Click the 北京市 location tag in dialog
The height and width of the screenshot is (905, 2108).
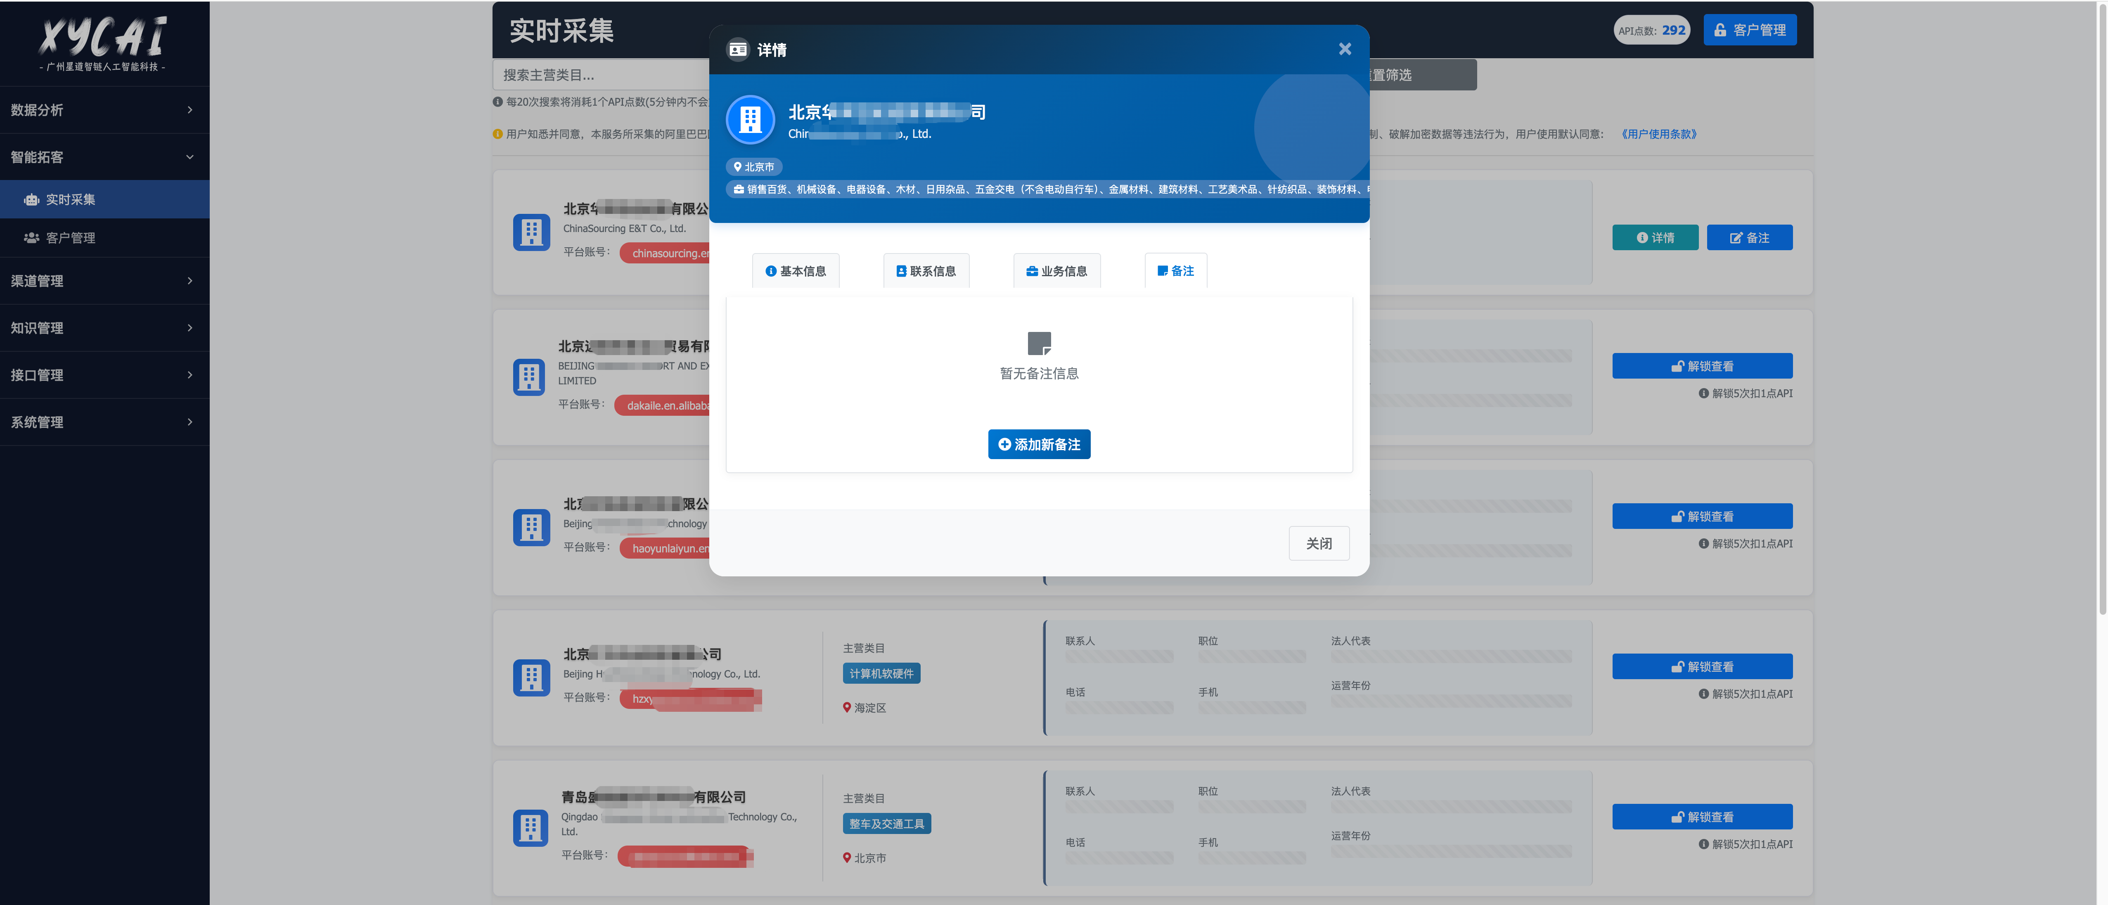[x=754, y=167]
